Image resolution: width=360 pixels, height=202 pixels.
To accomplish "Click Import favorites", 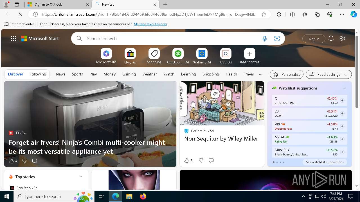I will pos(19,24).
